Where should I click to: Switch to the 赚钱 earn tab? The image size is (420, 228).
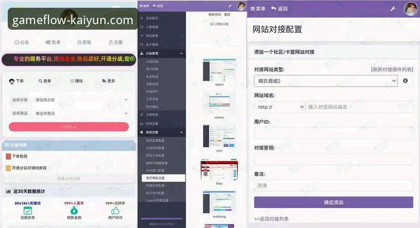tap(77, 81)
